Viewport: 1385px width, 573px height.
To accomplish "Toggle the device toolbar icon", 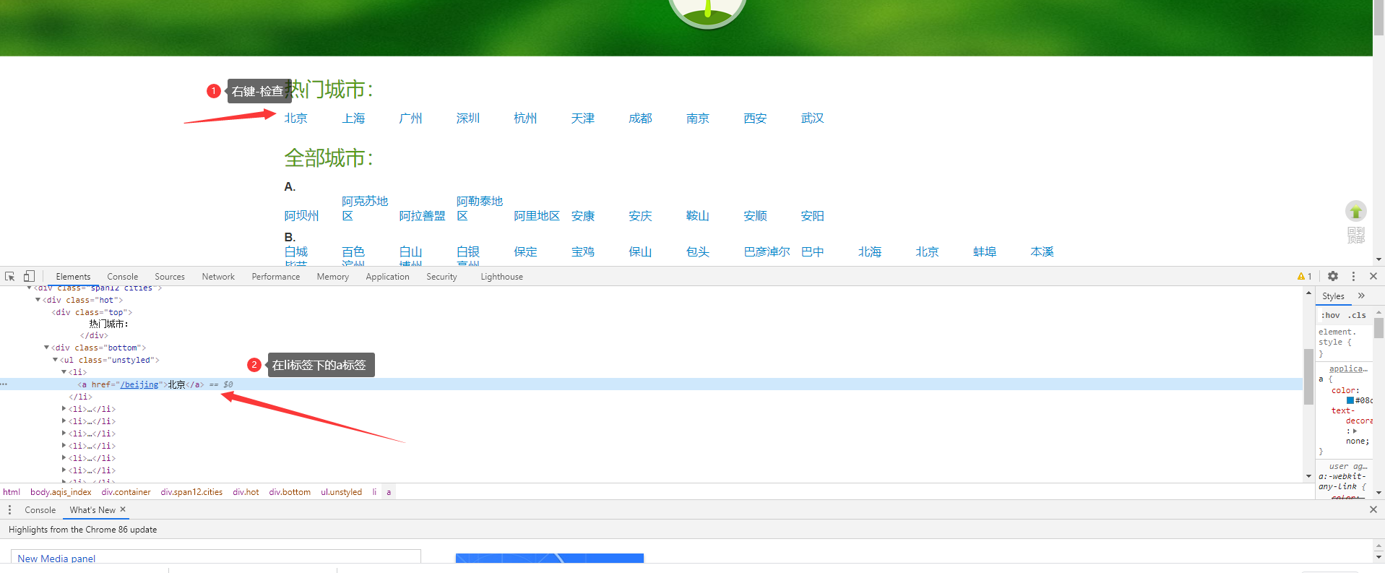I will point(29,276).
